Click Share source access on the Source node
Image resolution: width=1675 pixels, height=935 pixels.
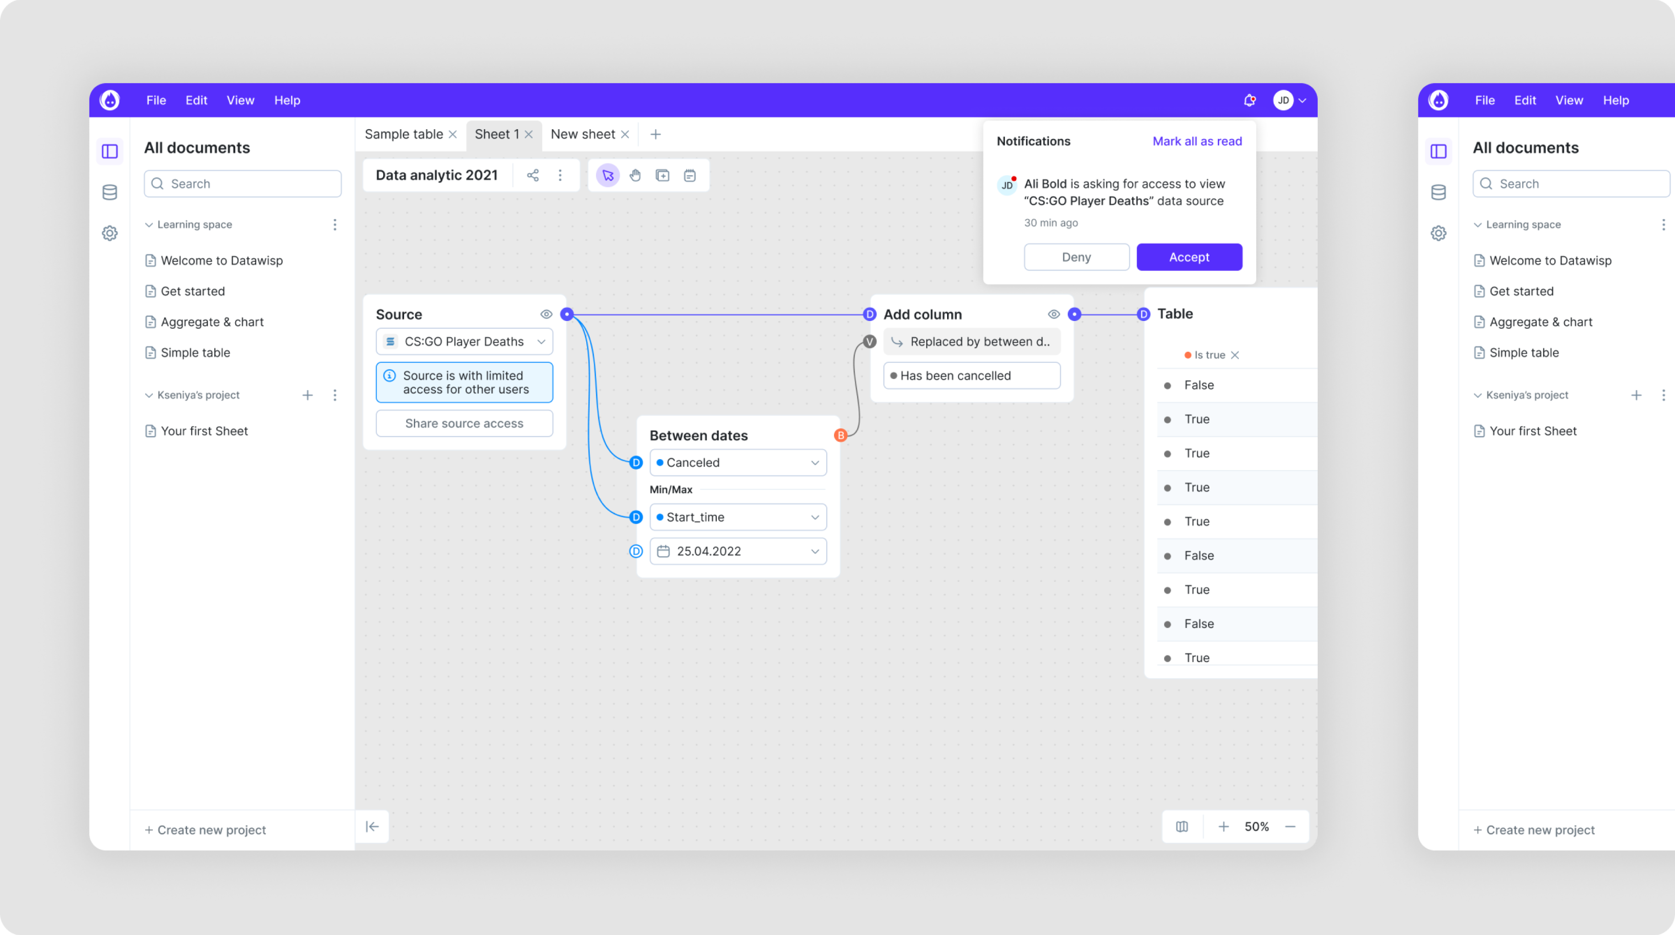[464, 423]
